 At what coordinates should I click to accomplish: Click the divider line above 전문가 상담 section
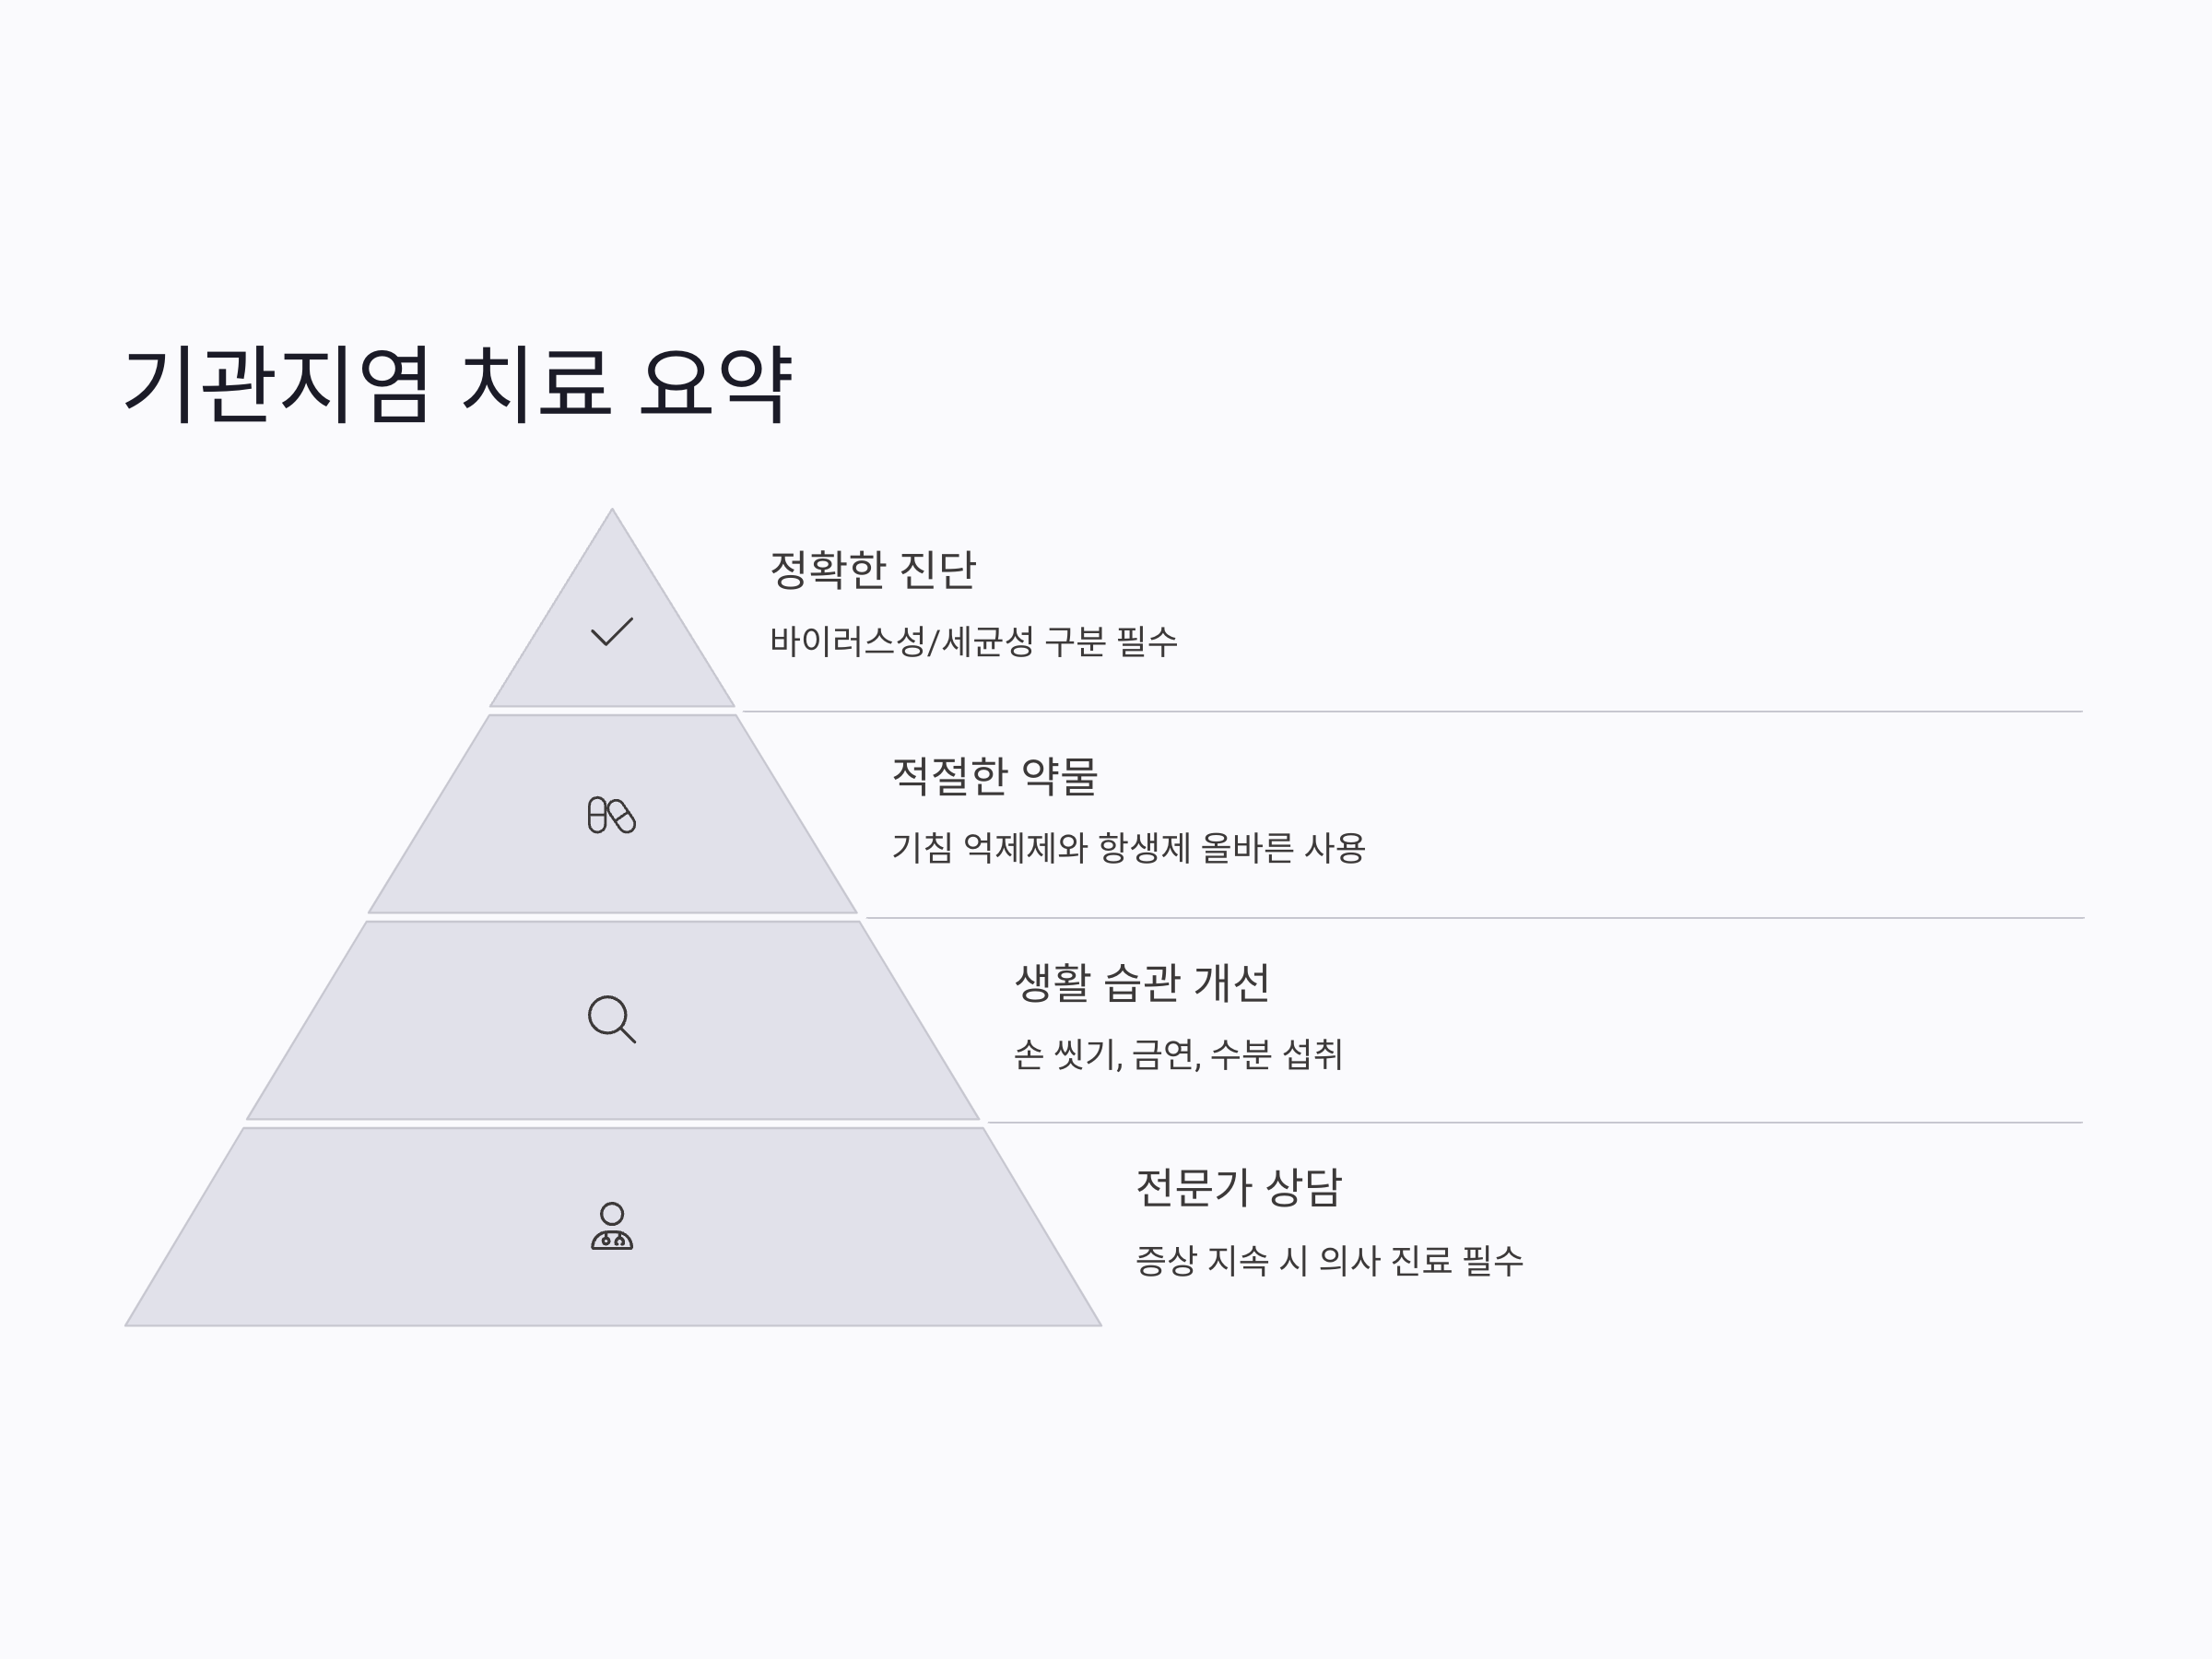1535,1123
